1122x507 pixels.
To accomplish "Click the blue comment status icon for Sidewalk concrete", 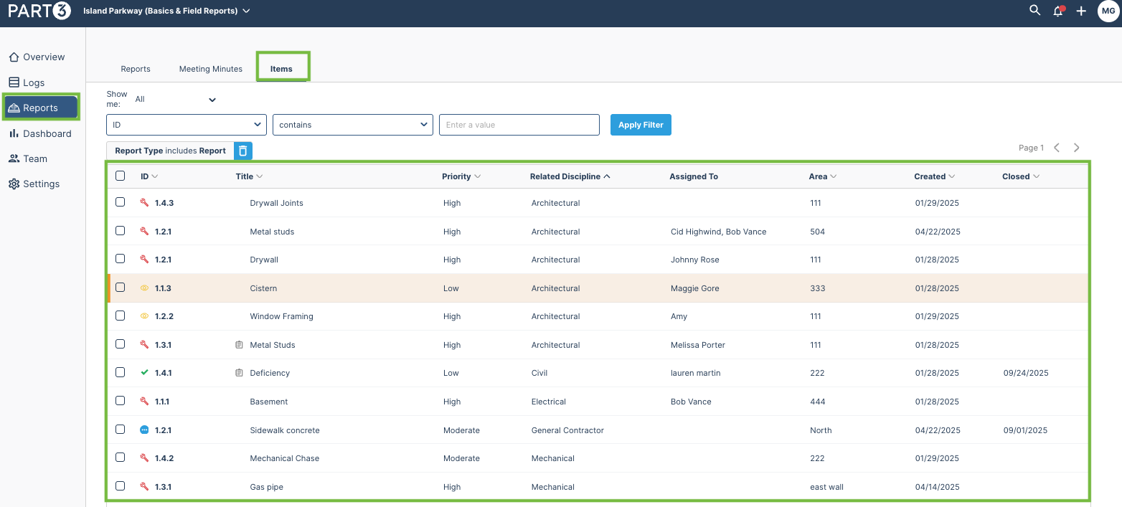I will click(x=144, y=430).
